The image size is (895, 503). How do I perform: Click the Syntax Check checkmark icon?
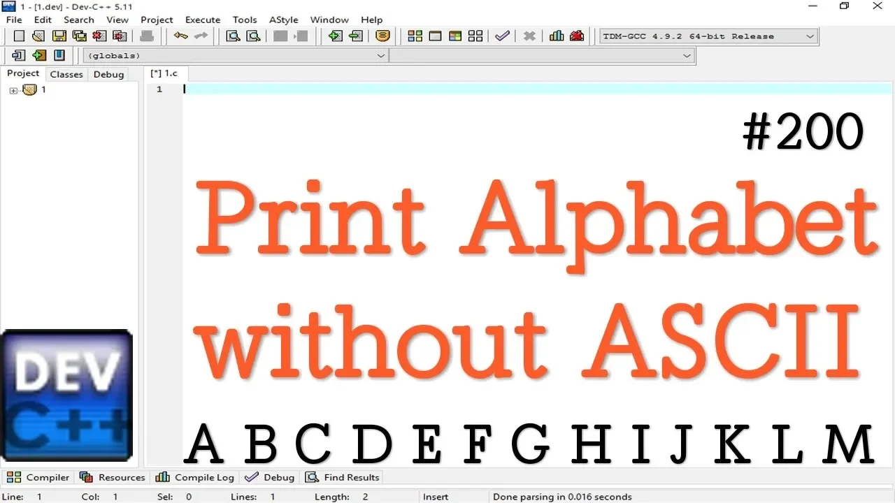(502, 36)
